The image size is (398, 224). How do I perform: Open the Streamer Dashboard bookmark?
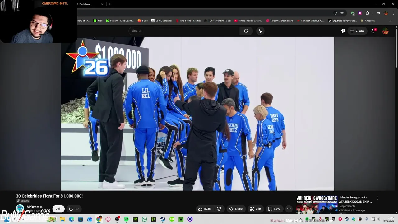(x=280, y=21)
